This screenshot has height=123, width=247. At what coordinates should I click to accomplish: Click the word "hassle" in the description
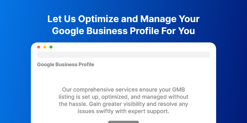78,104
